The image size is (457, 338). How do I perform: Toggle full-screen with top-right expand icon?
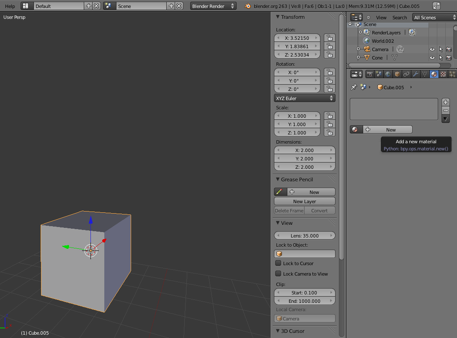pyautogui.click(x=436, y=6)
